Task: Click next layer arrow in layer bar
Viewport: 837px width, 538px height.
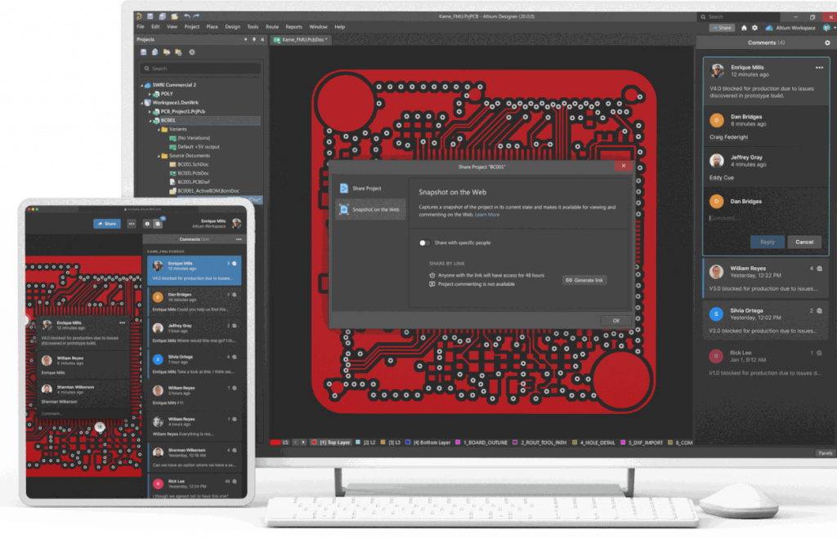Action: tap(303, 442)
